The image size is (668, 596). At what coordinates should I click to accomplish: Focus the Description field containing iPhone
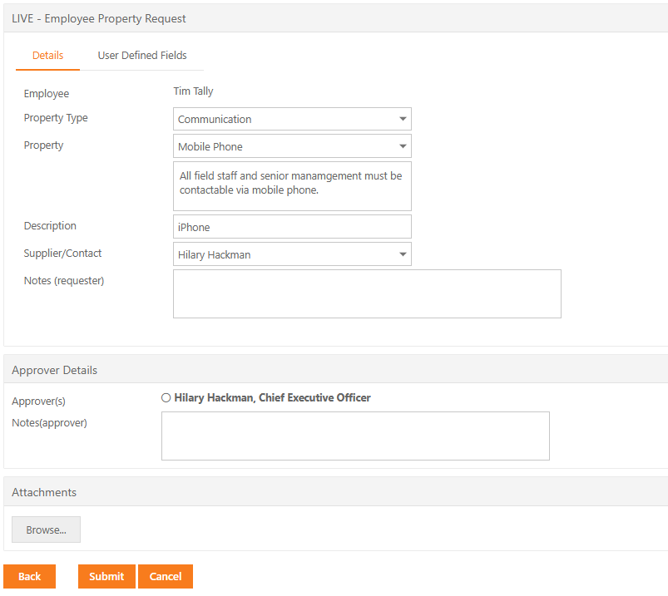pyautogui.click(x=292, y=227)
